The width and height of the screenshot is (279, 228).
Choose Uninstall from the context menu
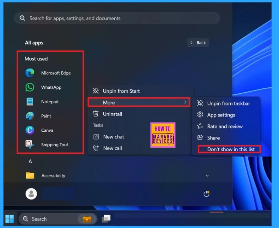[x=140, y=114]
